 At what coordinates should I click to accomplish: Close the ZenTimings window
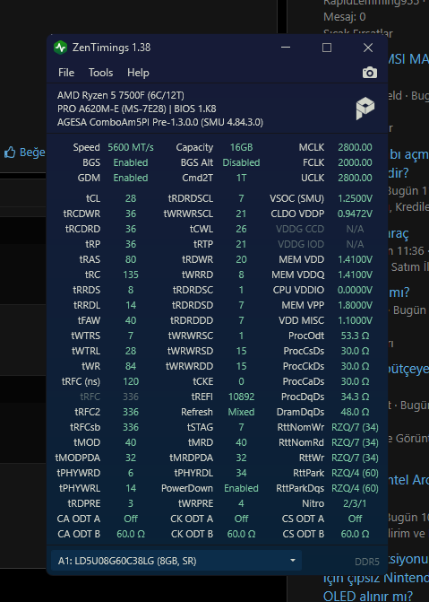coord(368,48)
